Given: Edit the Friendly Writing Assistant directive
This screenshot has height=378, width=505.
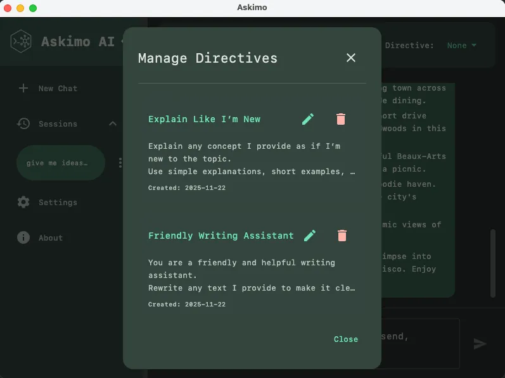Looking at the screenshot, I should point(310,236).
